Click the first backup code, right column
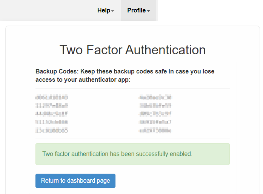Image resolution: width=263 pixels, height=194 pixels. coord(155,97)
